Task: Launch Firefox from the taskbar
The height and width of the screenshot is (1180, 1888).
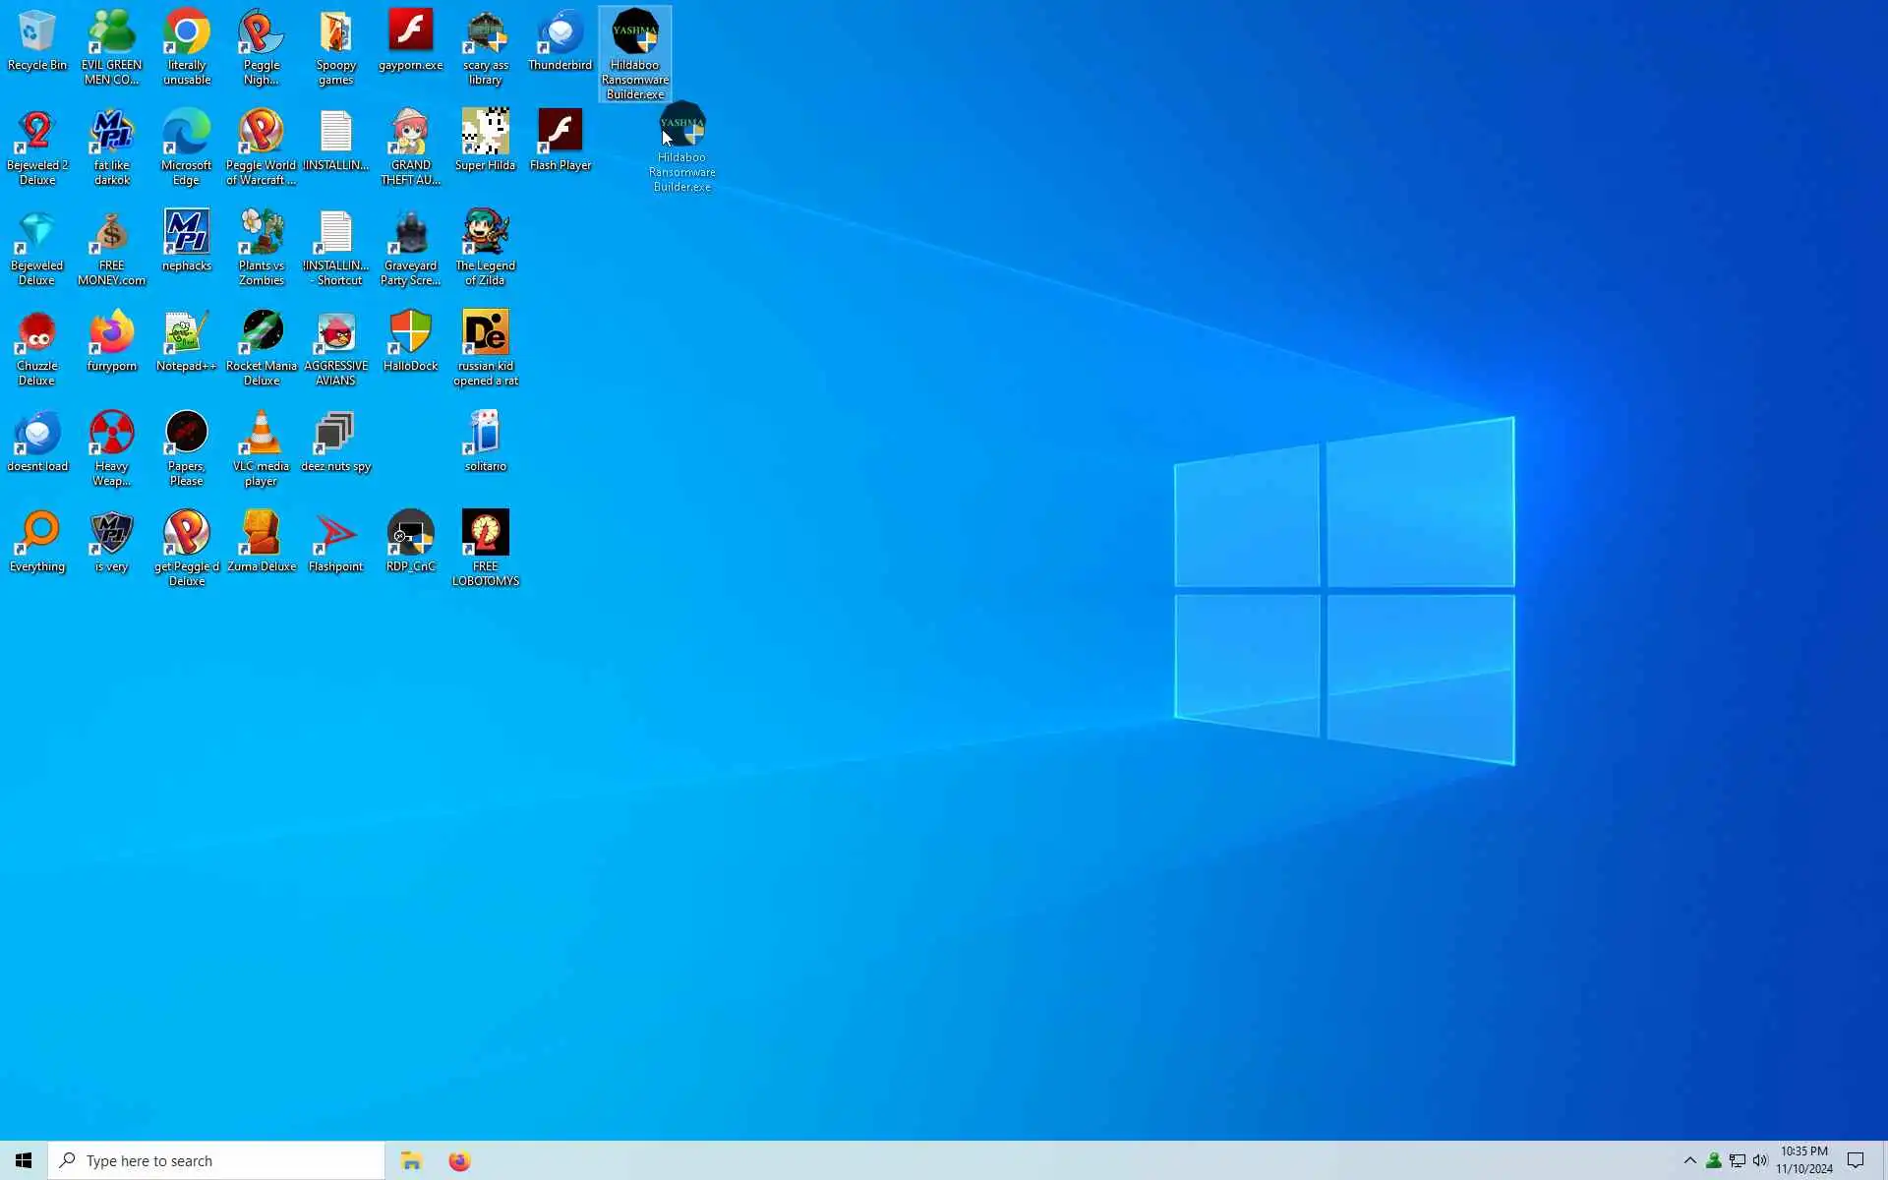Action: coord(459,1161)
